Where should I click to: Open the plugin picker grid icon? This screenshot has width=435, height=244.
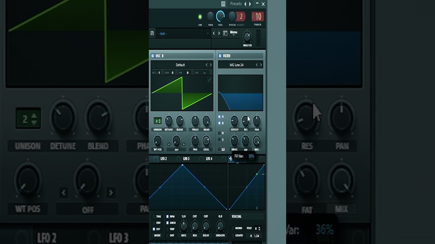pos(223,4)
